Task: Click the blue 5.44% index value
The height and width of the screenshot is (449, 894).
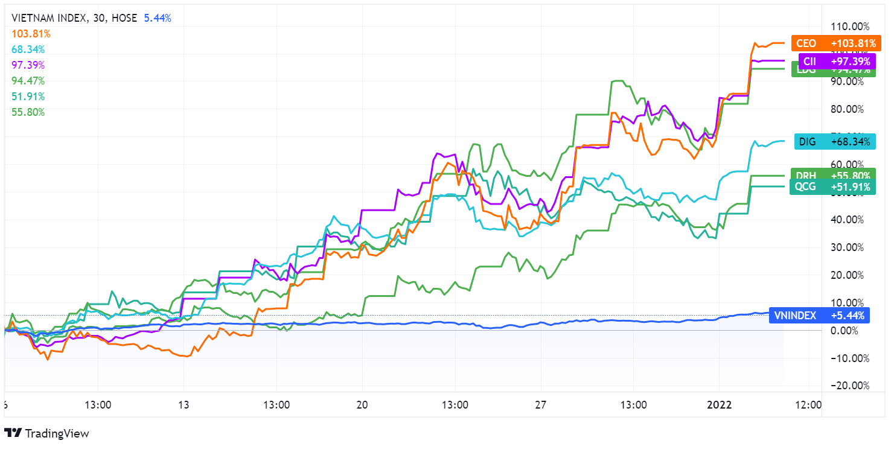Action: click(158, 18)
